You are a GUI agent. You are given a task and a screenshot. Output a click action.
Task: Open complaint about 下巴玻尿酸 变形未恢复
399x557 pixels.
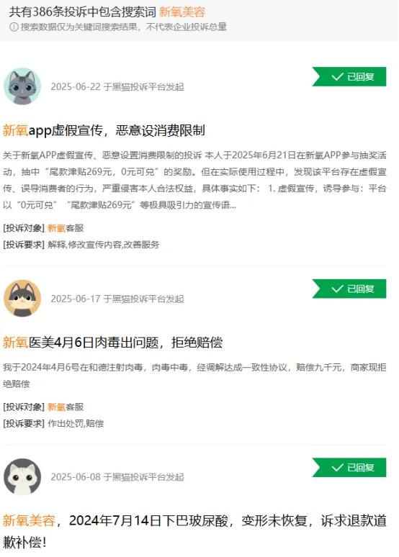194,531
